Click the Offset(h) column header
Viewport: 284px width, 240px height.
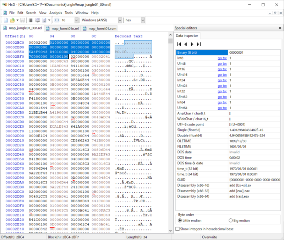tap(15, 36)
